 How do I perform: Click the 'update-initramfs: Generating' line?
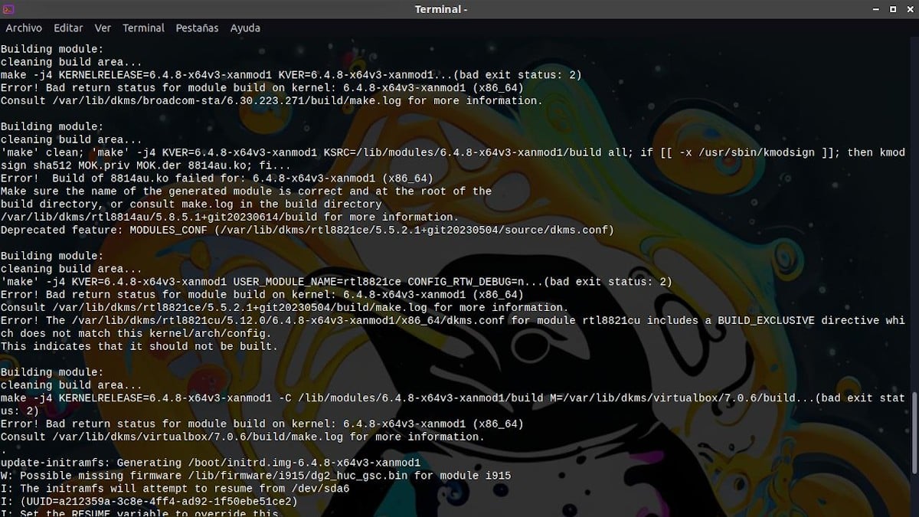tap(210, 463)
